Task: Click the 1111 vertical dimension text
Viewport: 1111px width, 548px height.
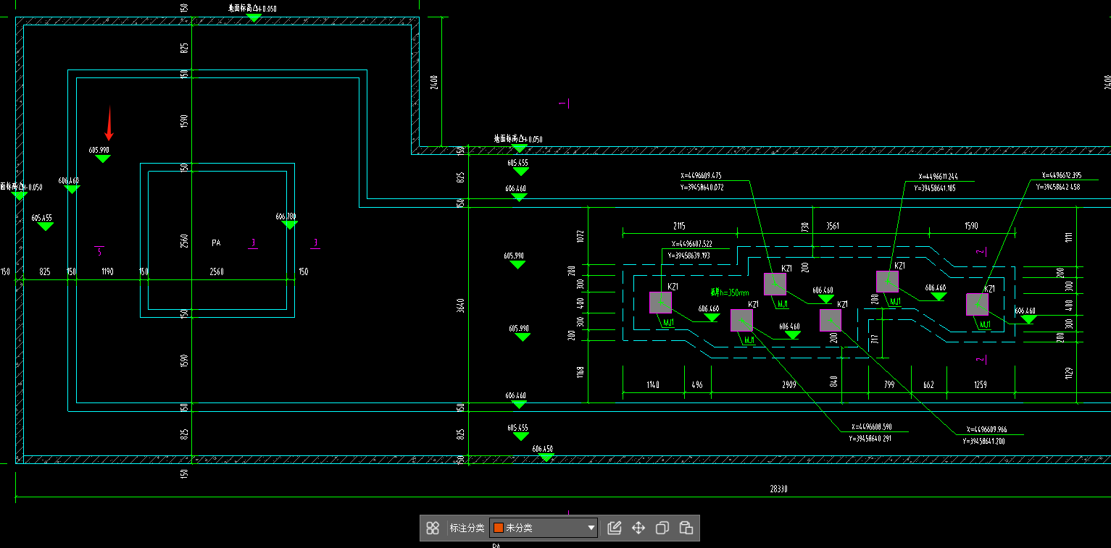Action: 1068,238
